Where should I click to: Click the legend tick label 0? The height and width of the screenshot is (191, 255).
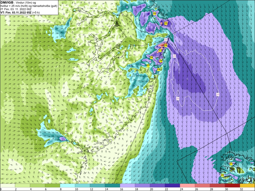[x=1, y=189]
